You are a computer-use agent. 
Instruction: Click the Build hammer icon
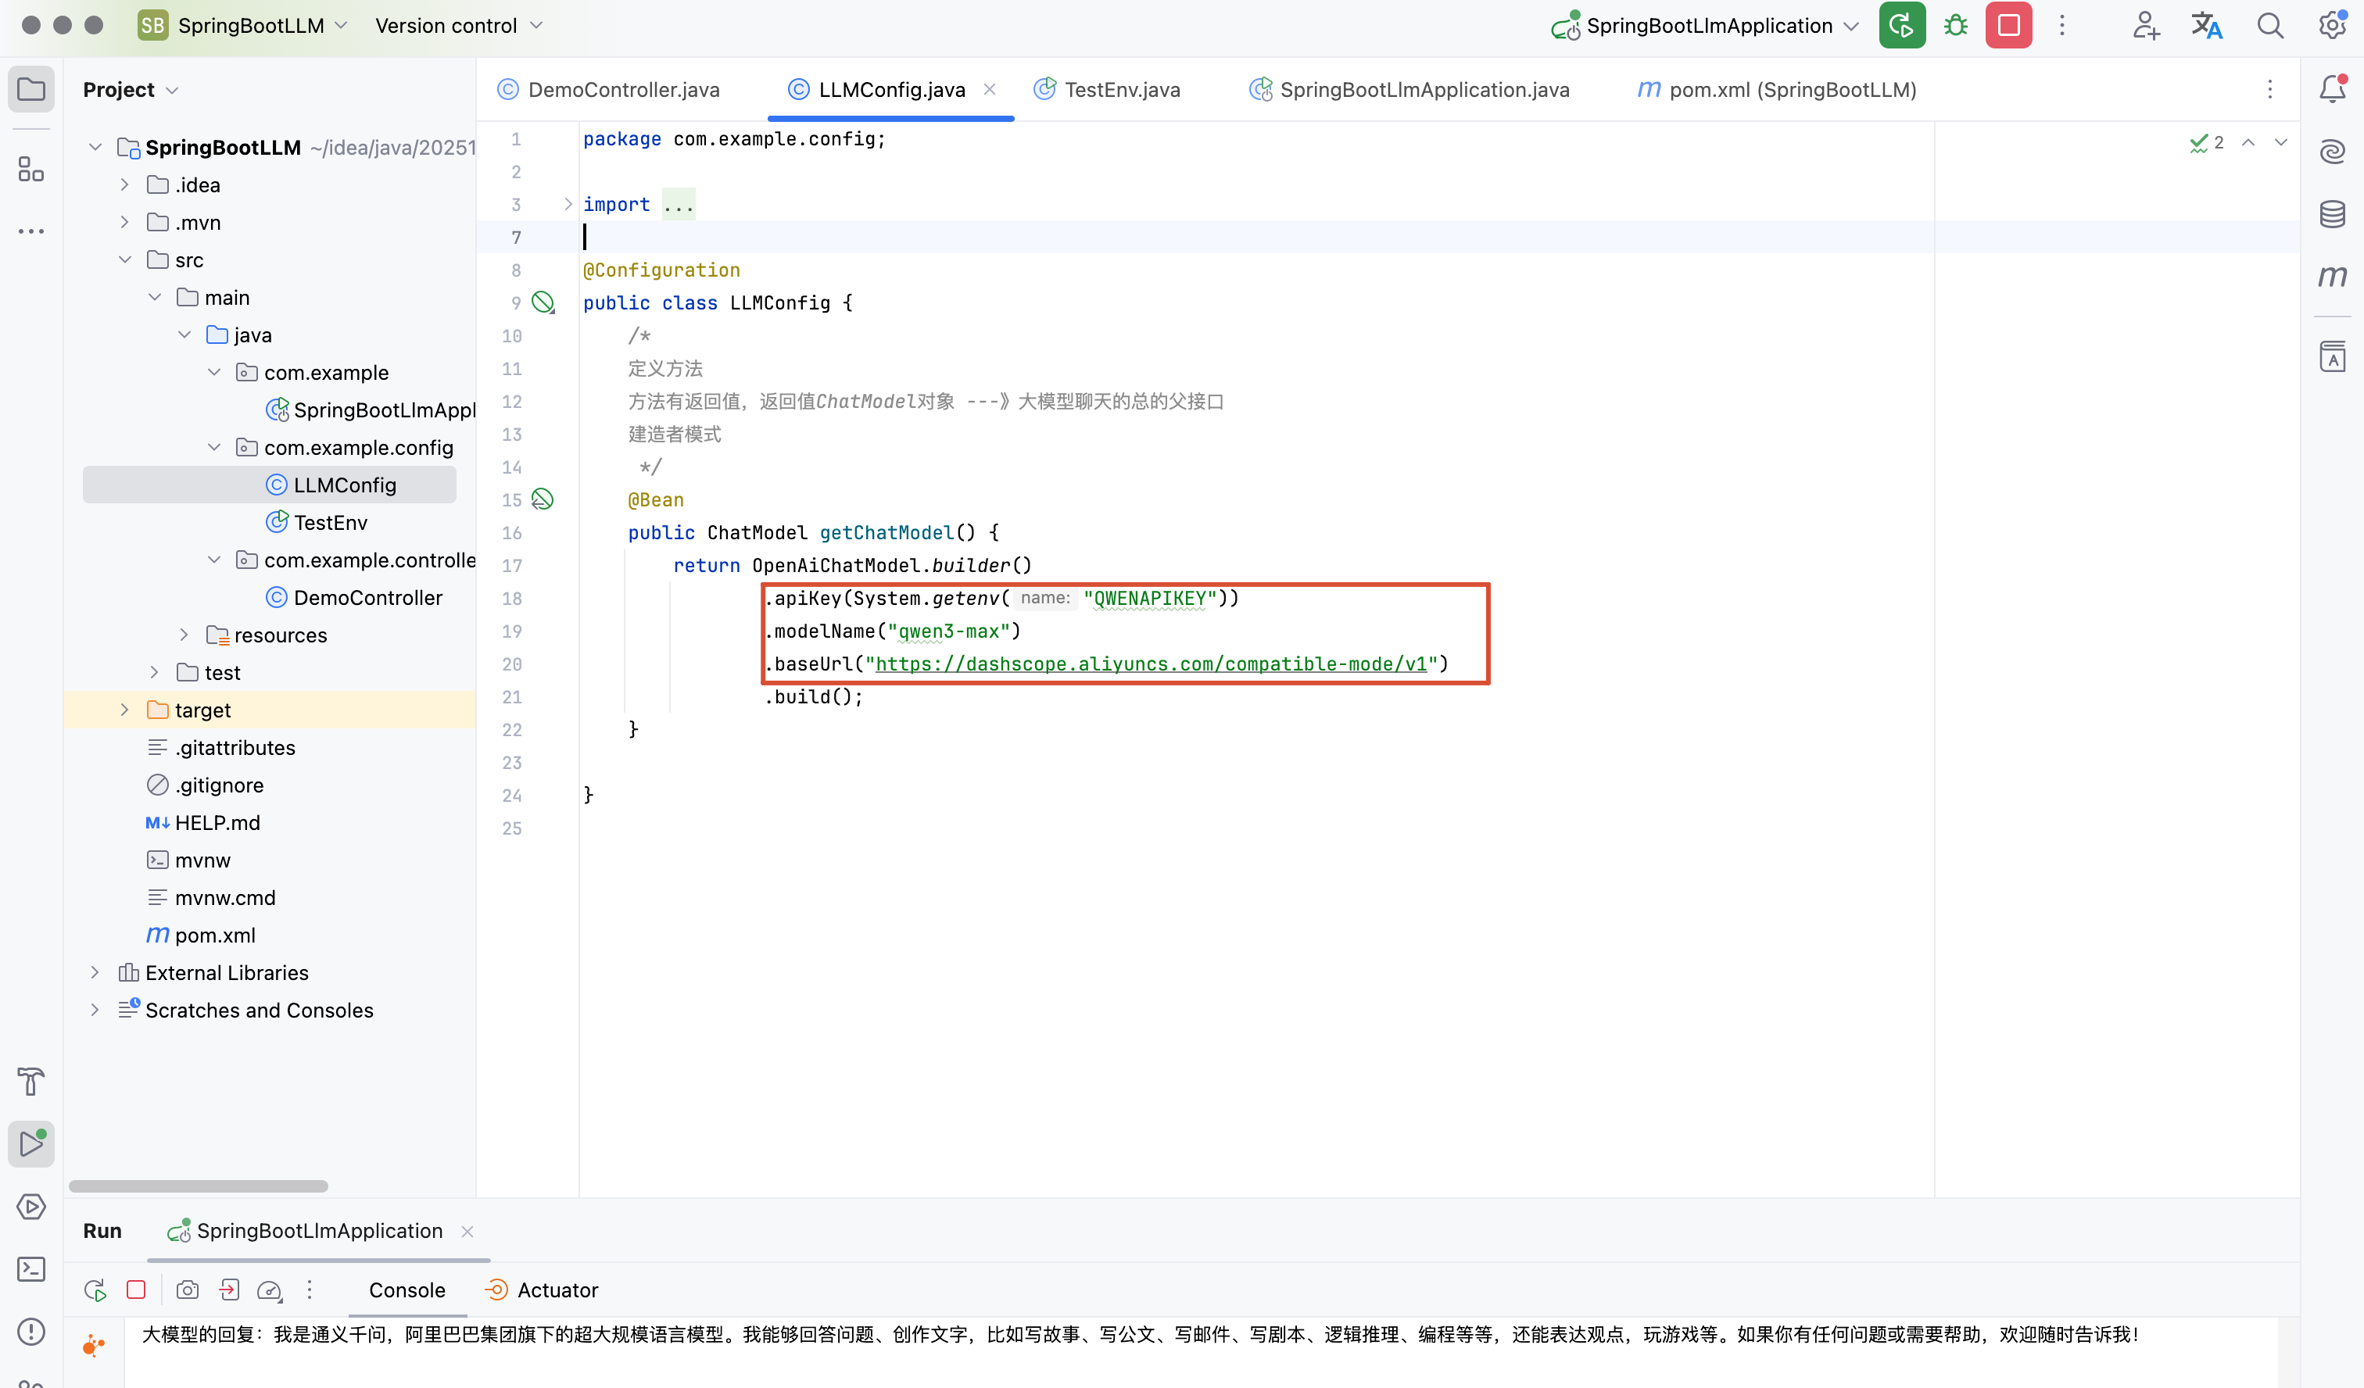(x=31, y=1082)
